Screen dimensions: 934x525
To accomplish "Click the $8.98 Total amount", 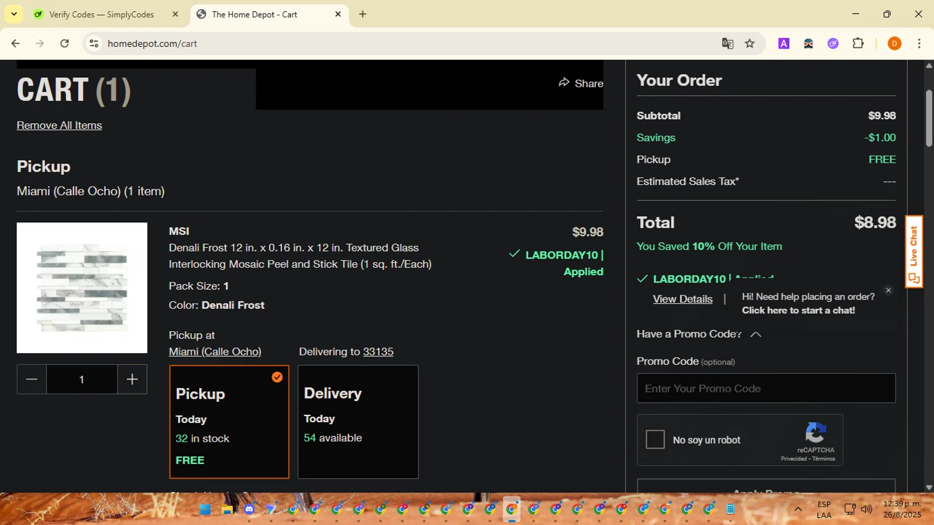I will point(875,222).
